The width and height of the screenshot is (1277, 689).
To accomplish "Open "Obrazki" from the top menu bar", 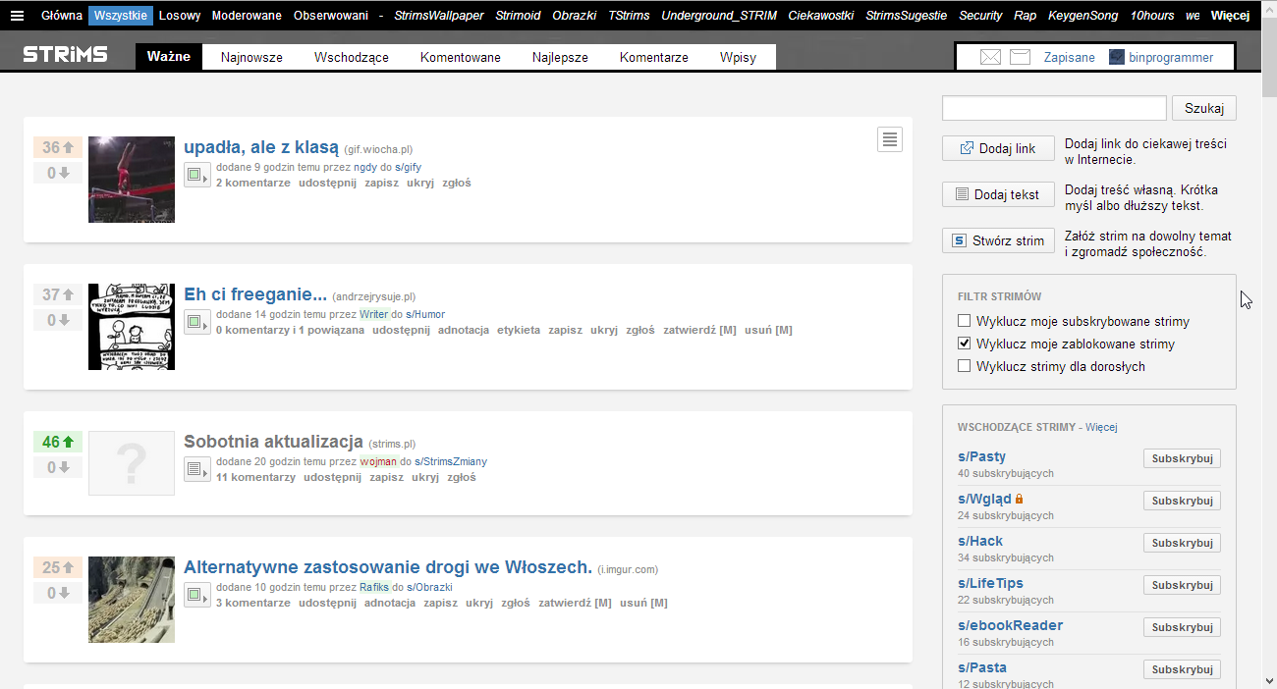I will (574, 15).
